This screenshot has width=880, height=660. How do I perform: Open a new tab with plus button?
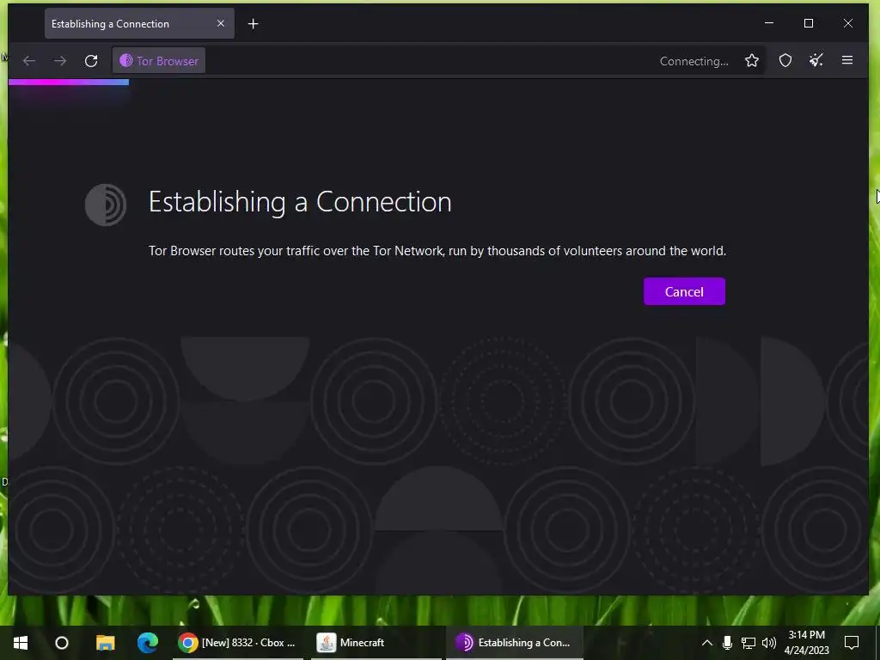[254, 23]
